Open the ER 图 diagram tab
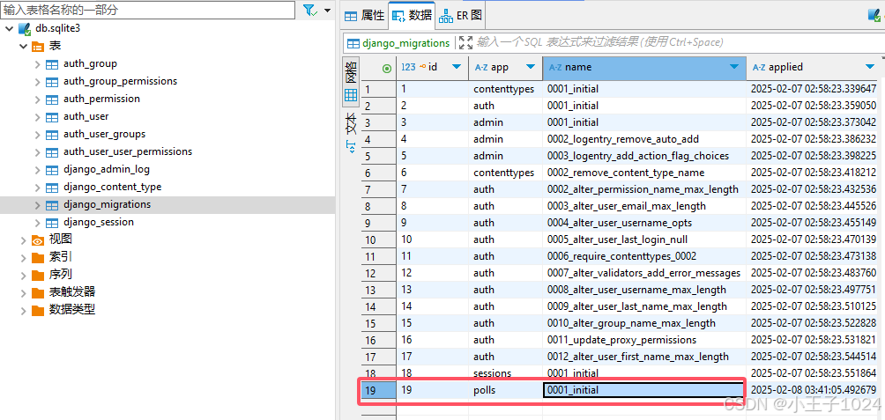885x420 pixels. point(460,16)
